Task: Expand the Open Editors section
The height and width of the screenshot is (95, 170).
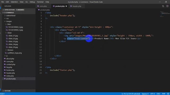Action: 10,10
